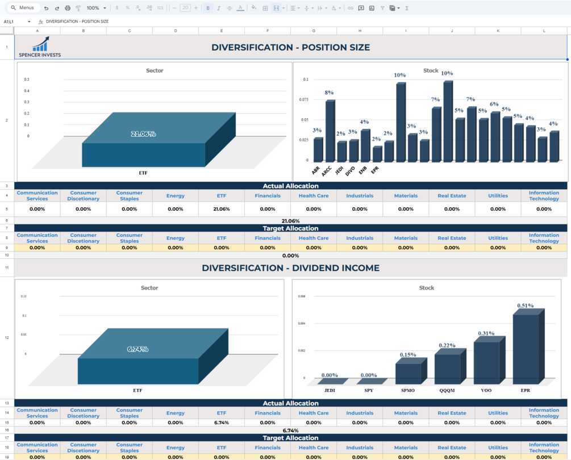The height and width of the screenshot is (460, 571).
Task: Select the position size Sector chart
Action: (x=155, y=122)
